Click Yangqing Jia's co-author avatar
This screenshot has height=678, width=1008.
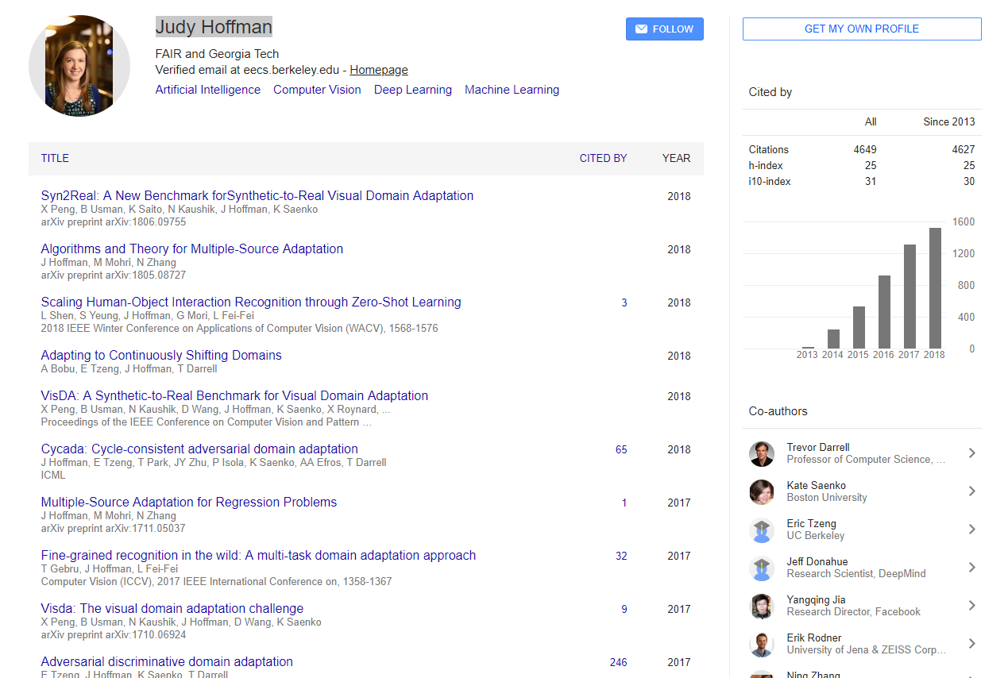coord(762,606)
